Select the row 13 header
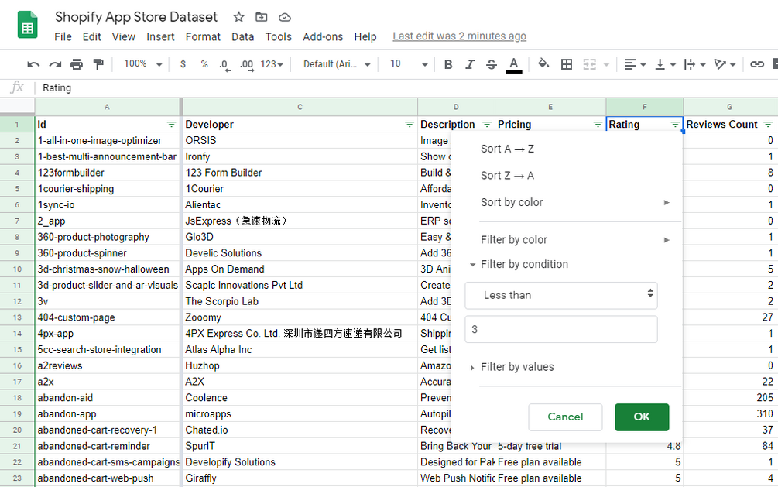The image size is (778, 487). (17, 317)
